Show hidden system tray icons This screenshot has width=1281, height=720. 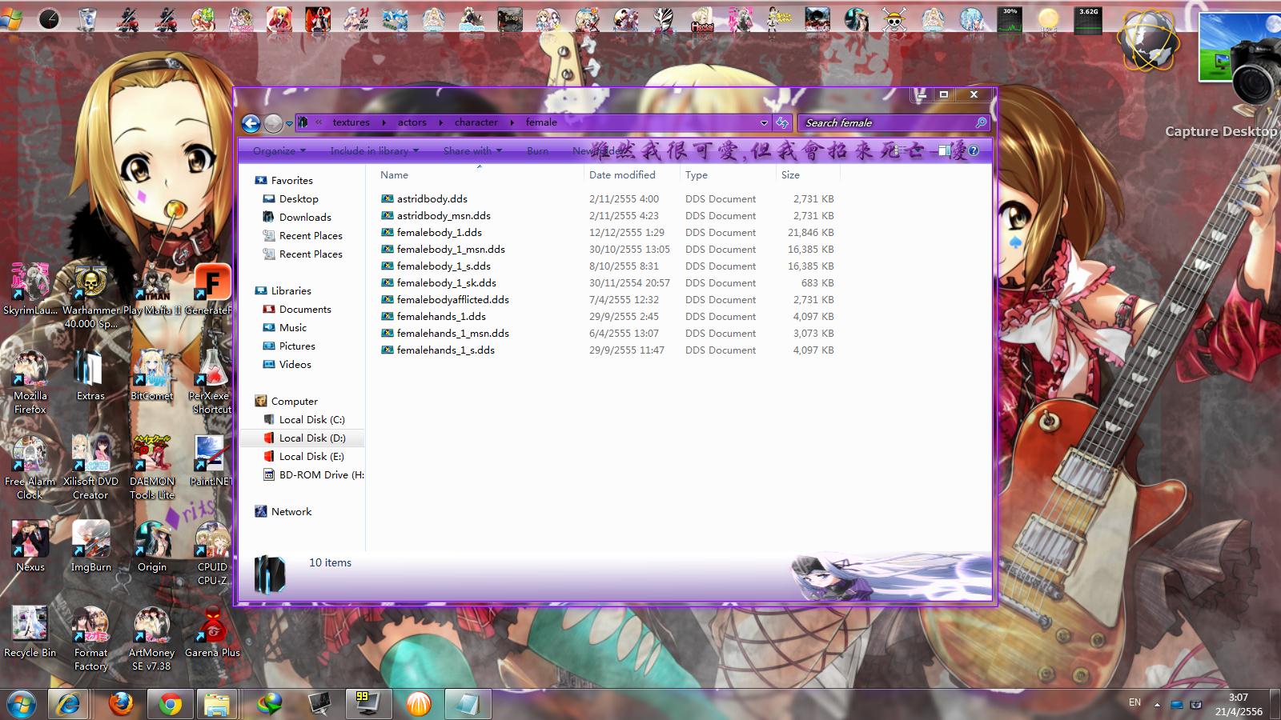tap(1156, 704)
